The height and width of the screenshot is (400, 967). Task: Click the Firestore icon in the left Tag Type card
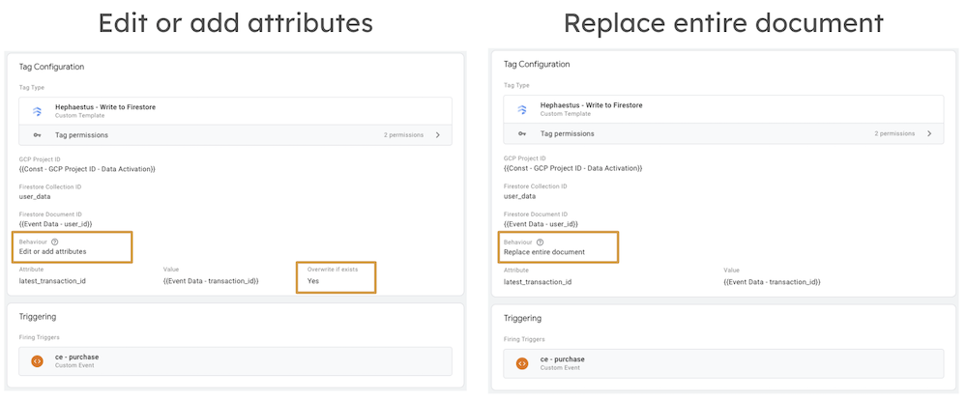coord(38,111)
